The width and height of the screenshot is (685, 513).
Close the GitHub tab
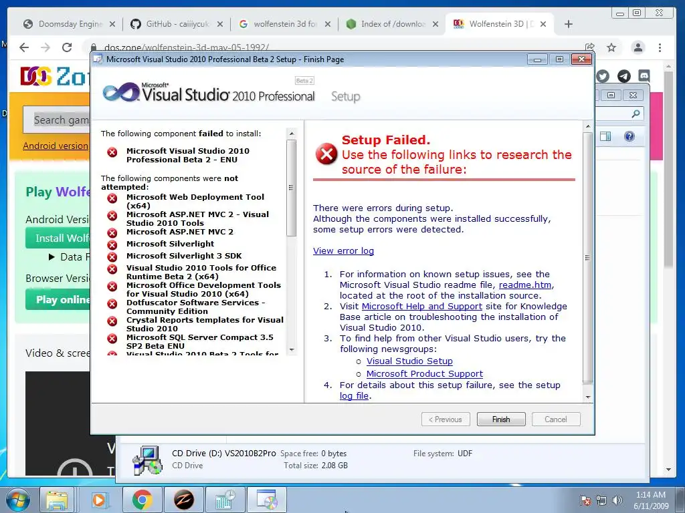click(220, 24)
